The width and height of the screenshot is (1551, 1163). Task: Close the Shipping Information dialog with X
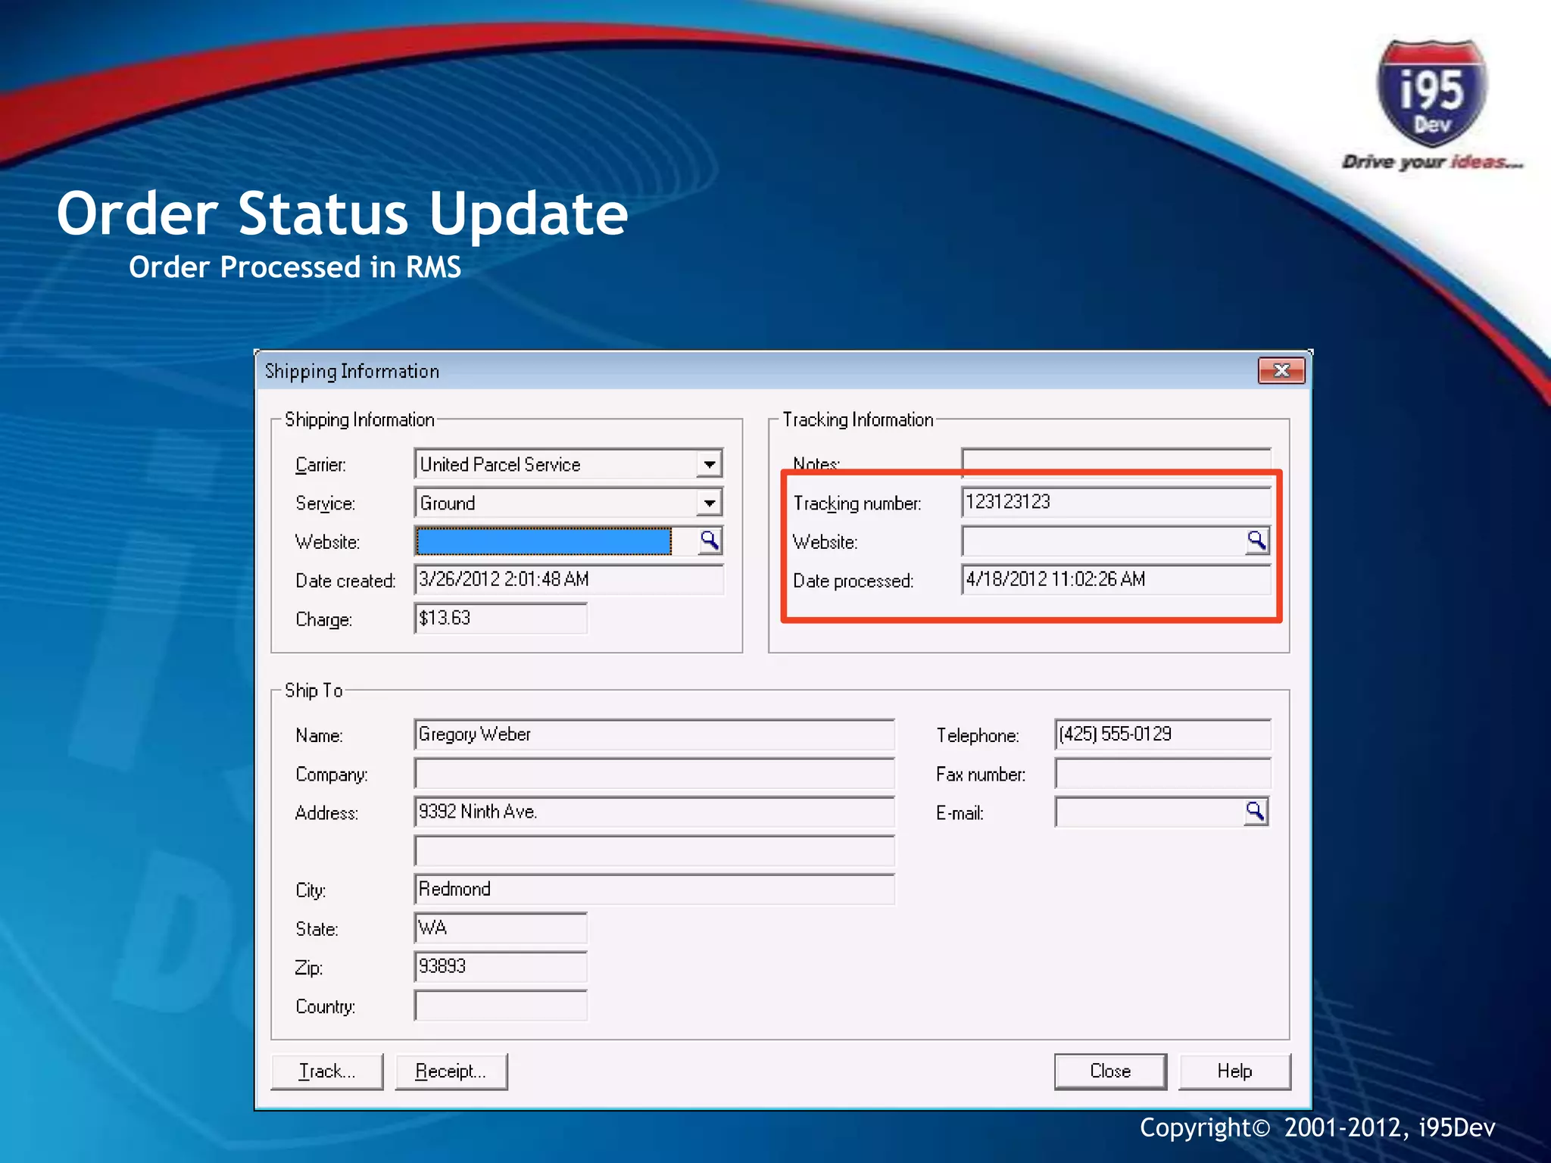(x=1281, y=370)
